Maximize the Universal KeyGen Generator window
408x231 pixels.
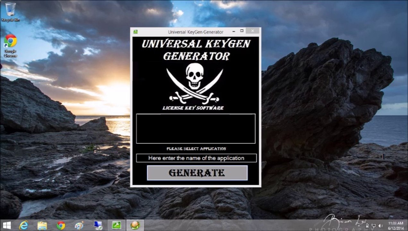[x=242, y=31]
